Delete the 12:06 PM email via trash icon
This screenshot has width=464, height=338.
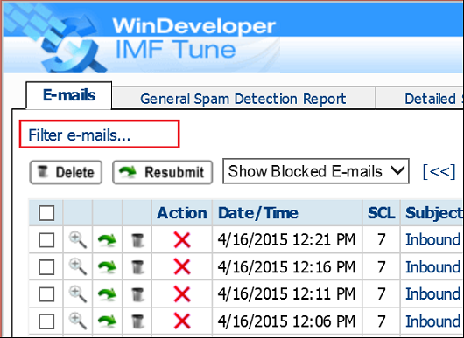[x=137, y=321]
